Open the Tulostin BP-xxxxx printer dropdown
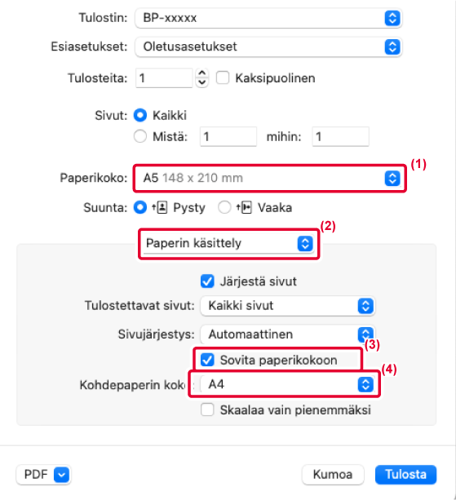Image resolution: width=456 pixels, height=500 pixels. click(268, 18)
